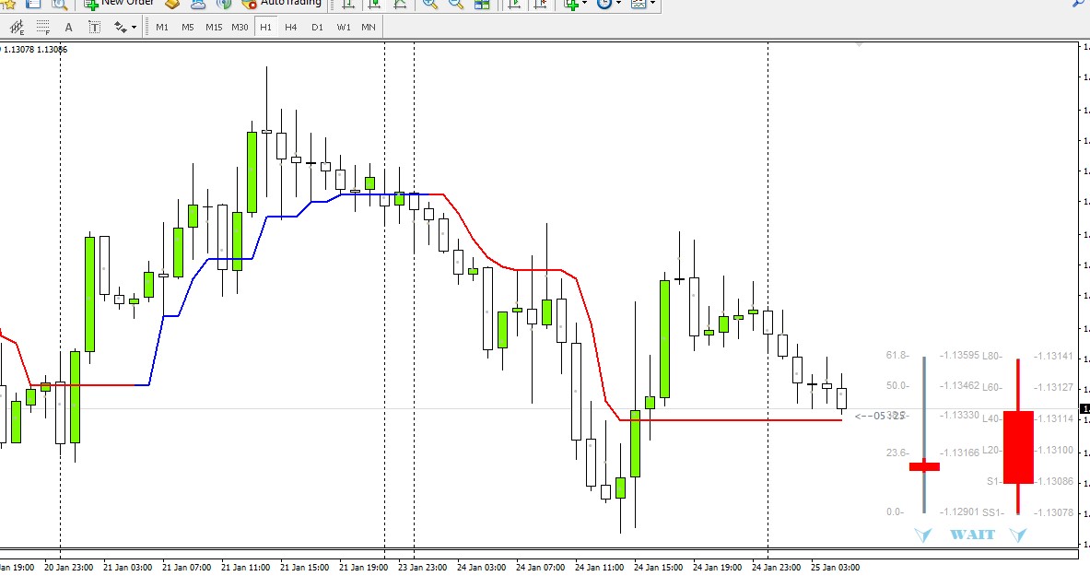Switch to MN monthly timeframe

pos(369,27)
